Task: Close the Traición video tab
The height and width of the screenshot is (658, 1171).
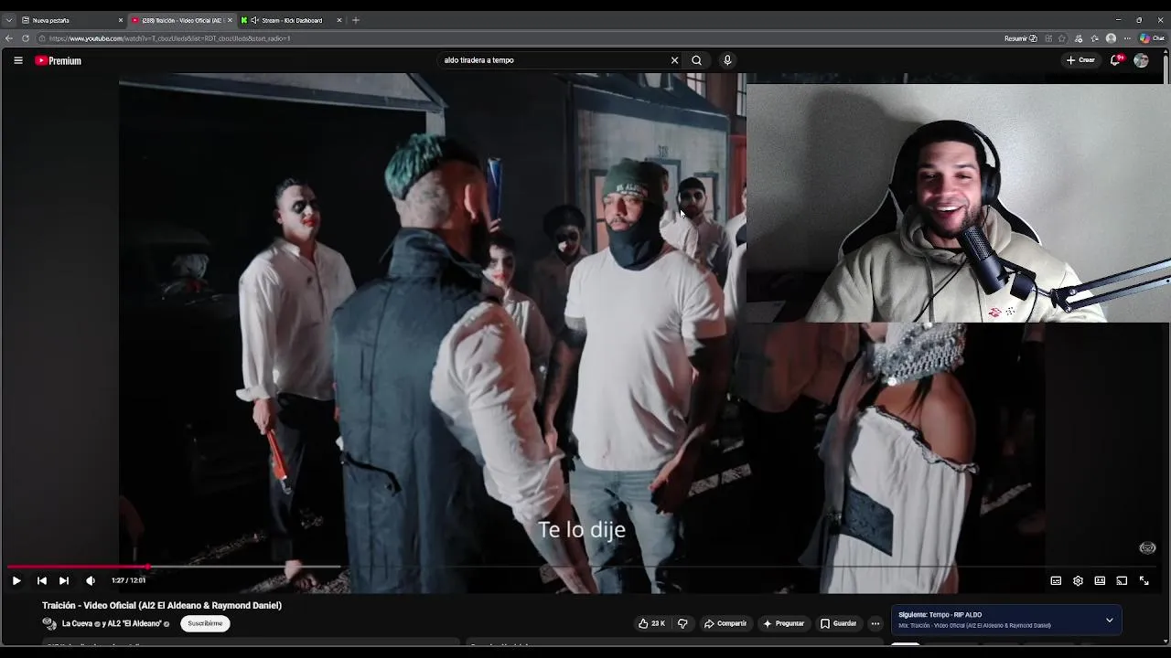Action: [230, 20]
